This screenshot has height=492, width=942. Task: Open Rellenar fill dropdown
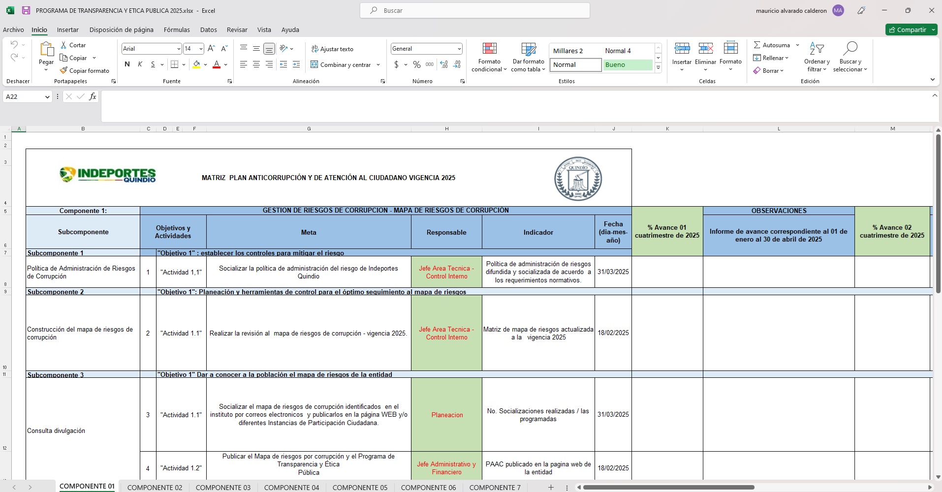pyautogui.click(x=771, y=58)
